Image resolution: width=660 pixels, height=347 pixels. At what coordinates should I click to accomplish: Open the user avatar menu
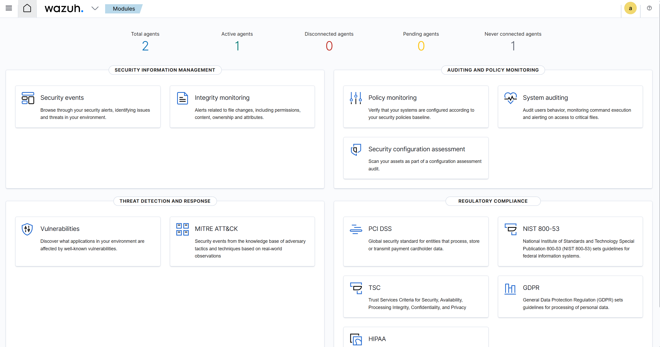pyautogui.click(x=630, y=8)
